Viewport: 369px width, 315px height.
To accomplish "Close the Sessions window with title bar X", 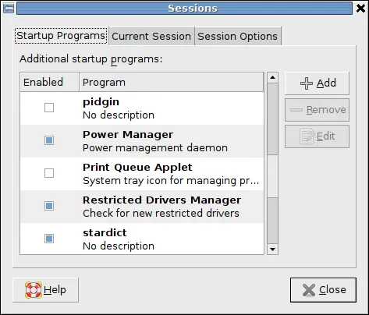I will pyautogui.click(x=360, y=9).
